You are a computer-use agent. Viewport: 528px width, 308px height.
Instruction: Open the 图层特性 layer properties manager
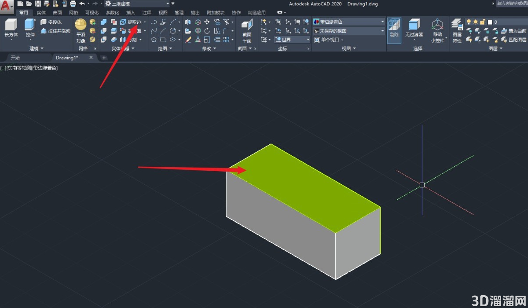tap(457, 30)
